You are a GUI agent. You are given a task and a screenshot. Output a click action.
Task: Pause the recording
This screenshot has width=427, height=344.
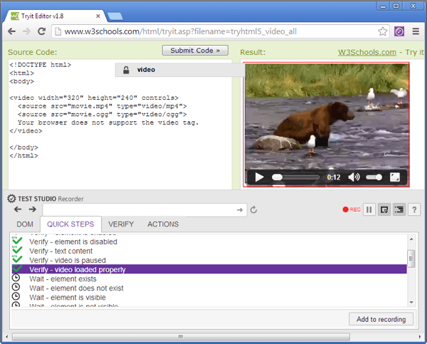pos(369,209)
